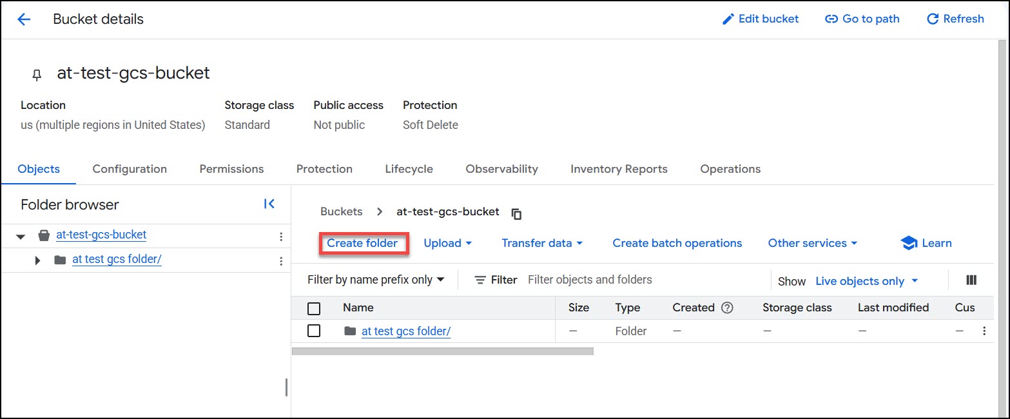This screenshot has width=1010, height=419.
Task: Open Filter by name prefix only dropdown
Action: [376, 280]
